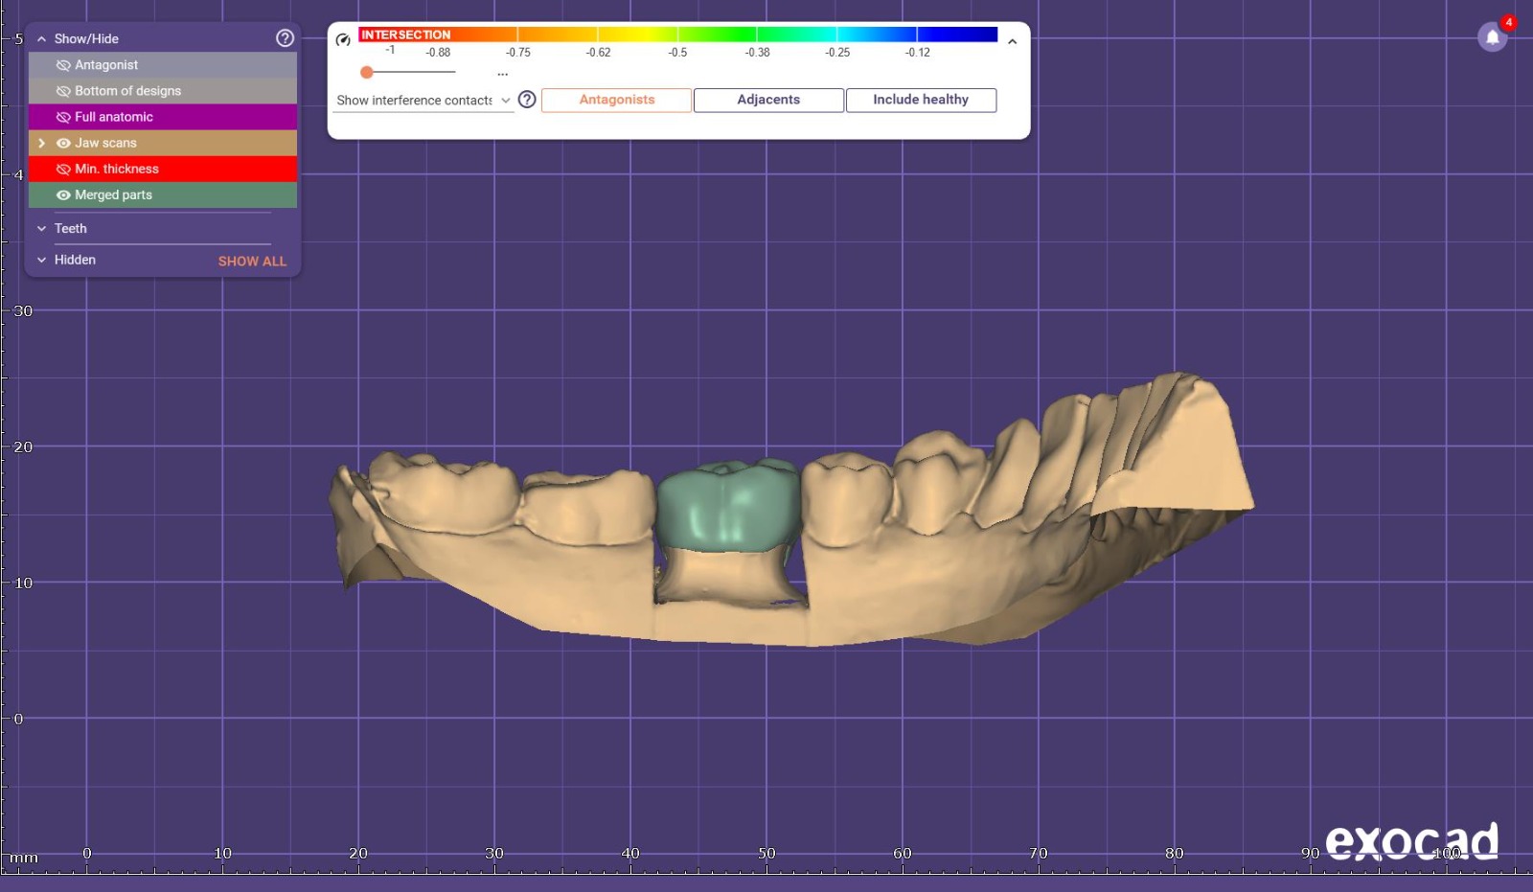Click the distance gauge icon
Viewport: 1533px width, 892px height.
pyautogui.click(x=343, y=39)
